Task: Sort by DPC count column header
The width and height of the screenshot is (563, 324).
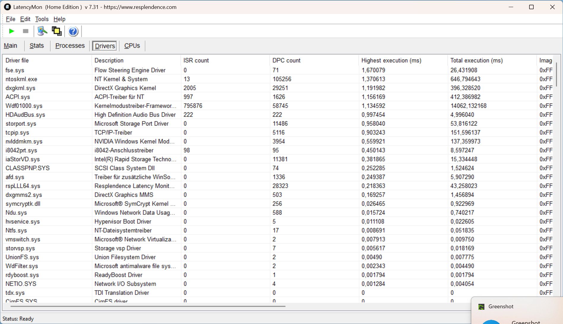Action: [314, 61]
